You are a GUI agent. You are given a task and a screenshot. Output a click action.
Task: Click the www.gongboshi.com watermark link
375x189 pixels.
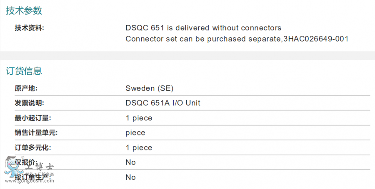coord(29,181)
